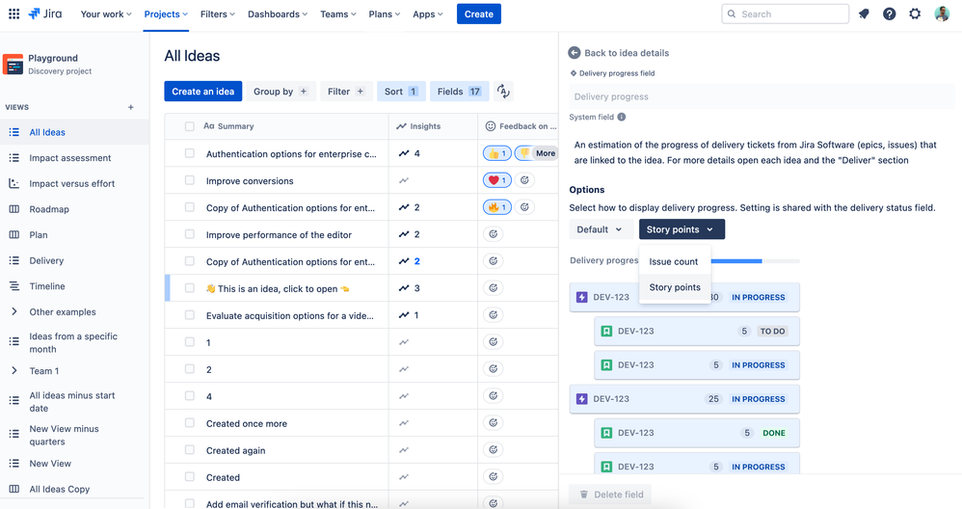Open the settings gear icon
Viewport: 962px width, 509px height.
[915, 14]
